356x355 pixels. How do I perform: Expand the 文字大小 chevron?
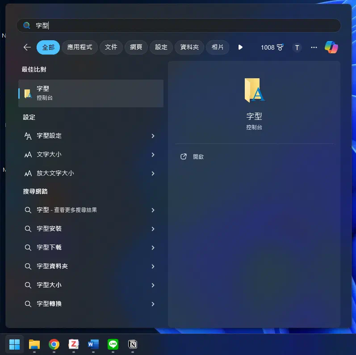153,155
